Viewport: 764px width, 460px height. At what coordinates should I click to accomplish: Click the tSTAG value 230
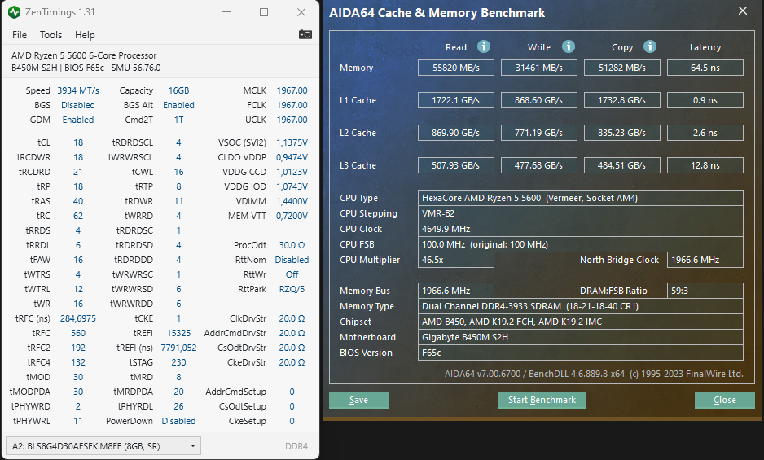coord(179,362)
